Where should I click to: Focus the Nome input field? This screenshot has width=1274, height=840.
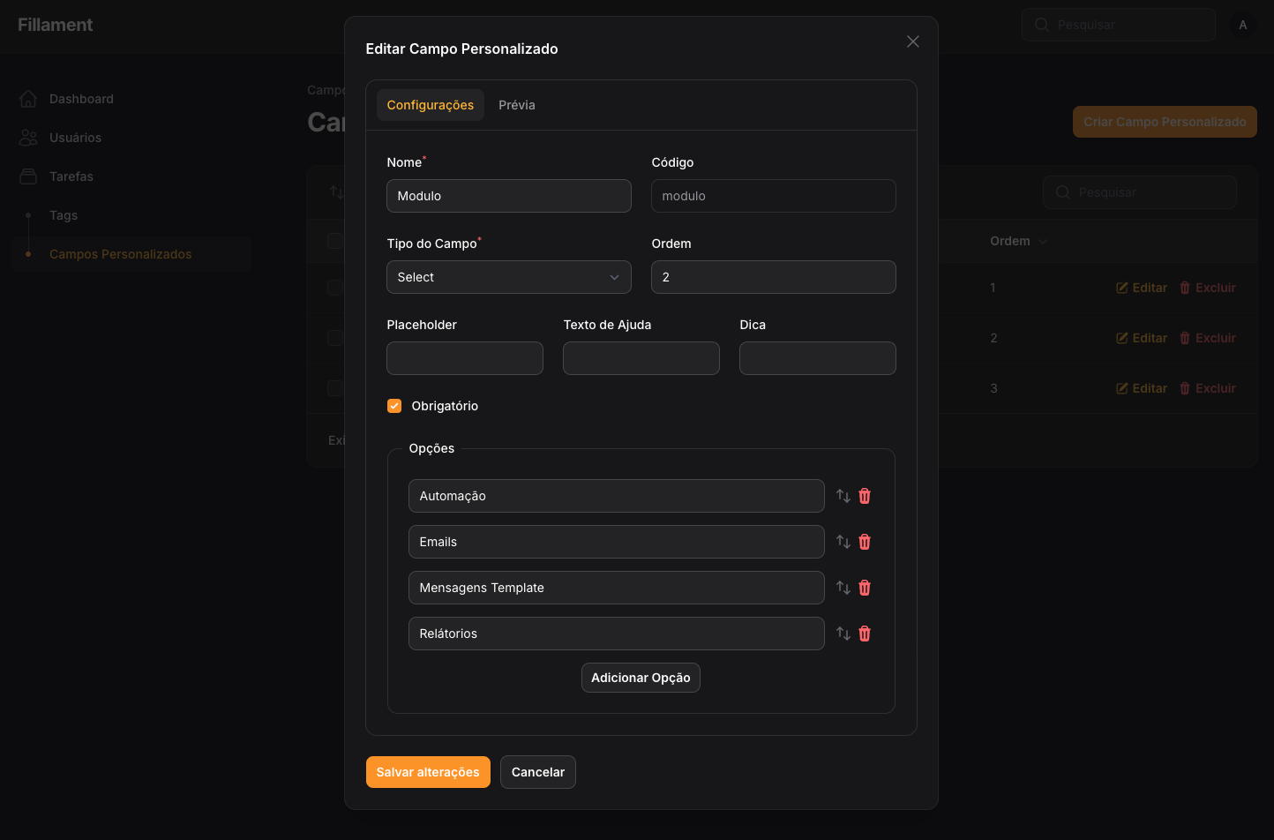pos(509,196)
